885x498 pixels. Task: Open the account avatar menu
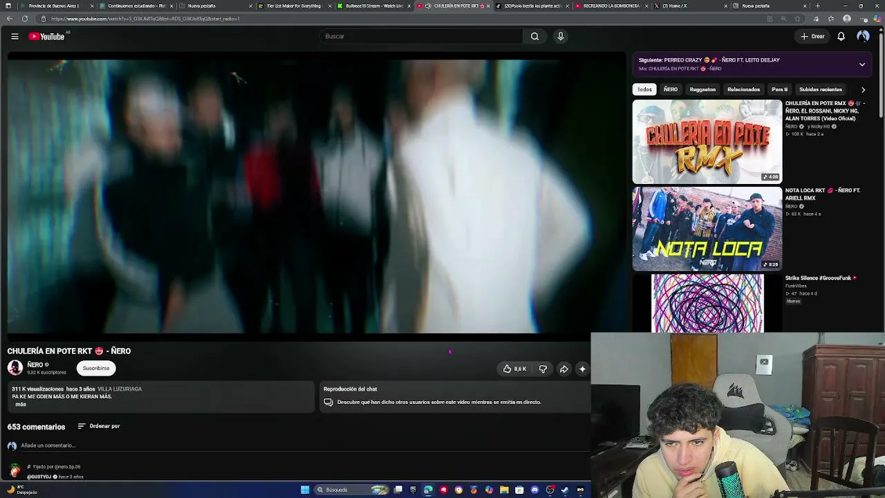(x=863, y=36)
